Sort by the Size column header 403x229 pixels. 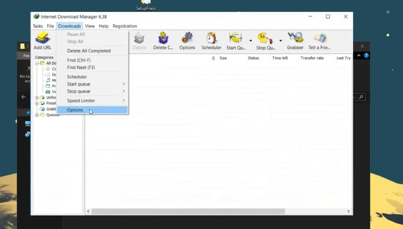pyautogui.click(x=223, y=58)
